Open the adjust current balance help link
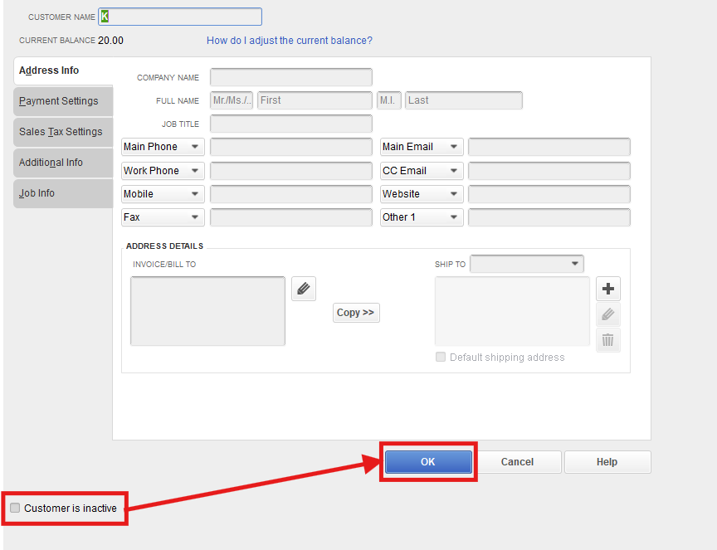 [289, 41]
